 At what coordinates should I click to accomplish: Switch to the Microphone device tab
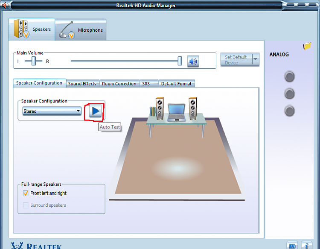coord(81,30)
